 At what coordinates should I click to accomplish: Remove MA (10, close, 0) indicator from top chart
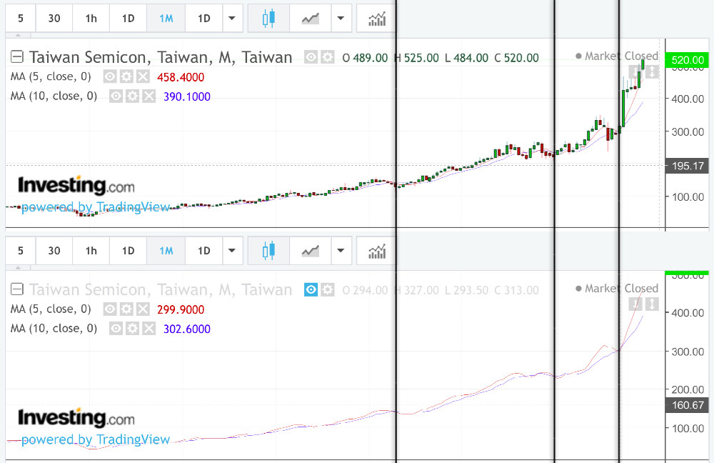[149, 96]
